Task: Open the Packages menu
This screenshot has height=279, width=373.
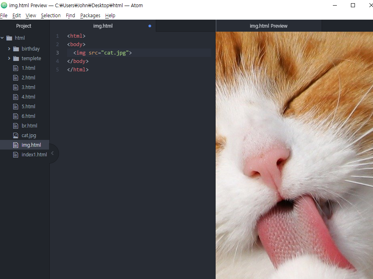Action: [90, 16]
